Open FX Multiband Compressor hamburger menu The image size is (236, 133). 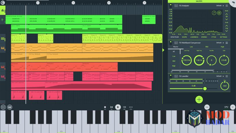click(227, 43)
